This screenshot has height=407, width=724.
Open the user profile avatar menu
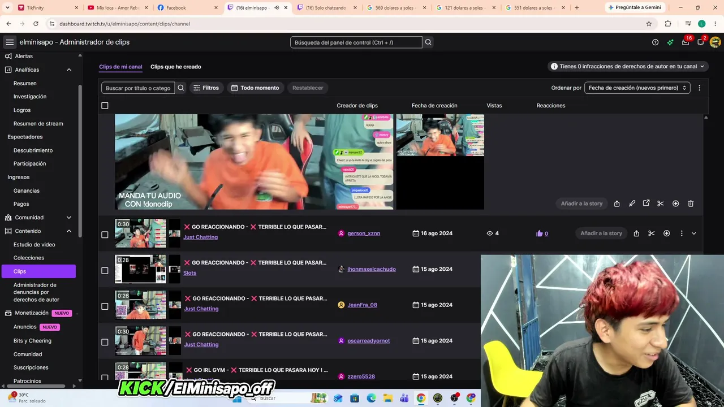(x=715, y=42)
